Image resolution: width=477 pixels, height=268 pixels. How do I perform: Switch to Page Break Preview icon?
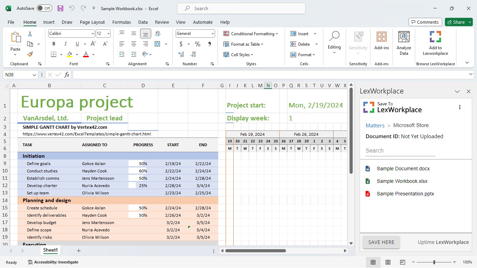[403, 262]
